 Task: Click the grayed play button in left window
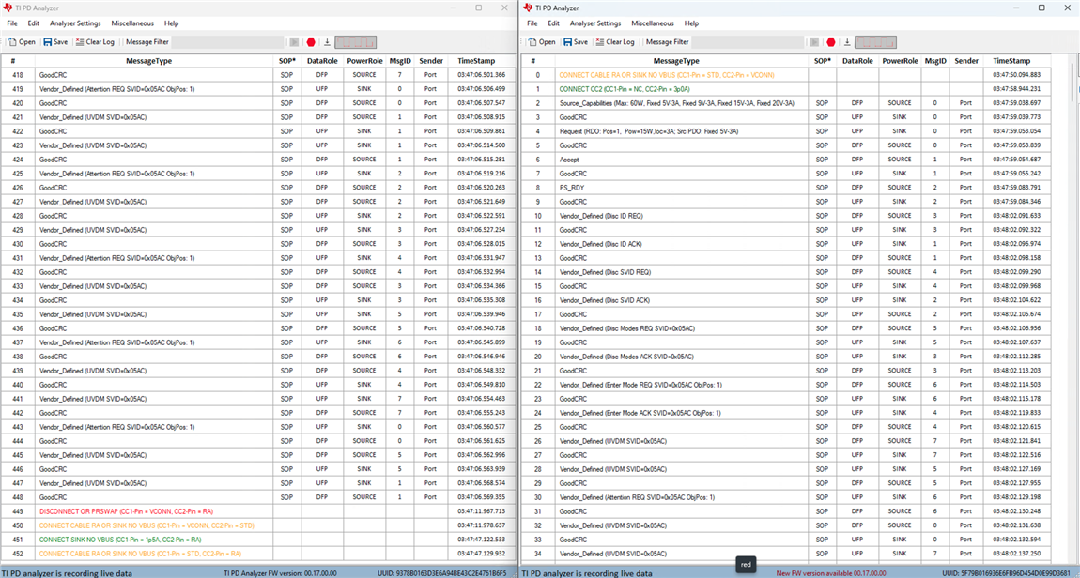(295, 42)
